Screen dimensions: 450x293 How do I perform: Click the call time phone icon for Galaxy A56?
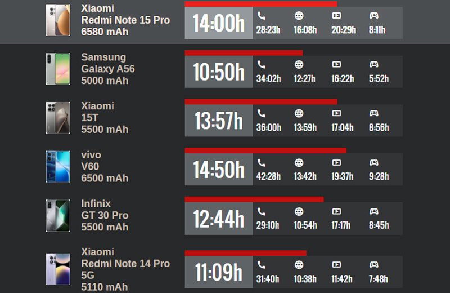click(x=262, y=65)
